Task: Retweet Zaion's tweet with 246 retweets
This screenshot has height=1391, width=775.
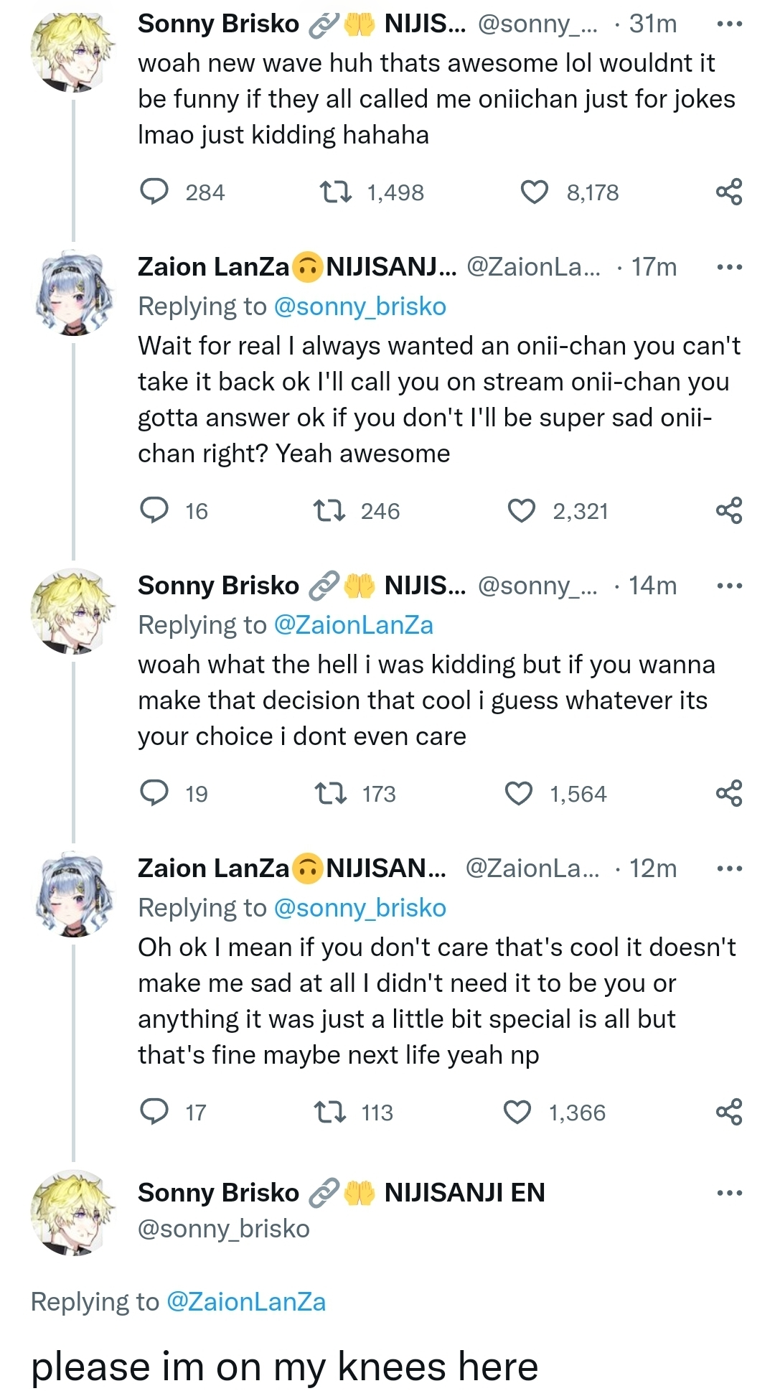Action: [330, 511]
